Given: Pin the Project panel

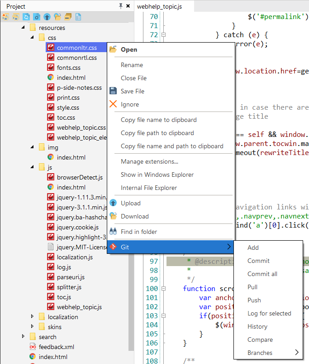Looking at the screenshot, I should 121,6.
